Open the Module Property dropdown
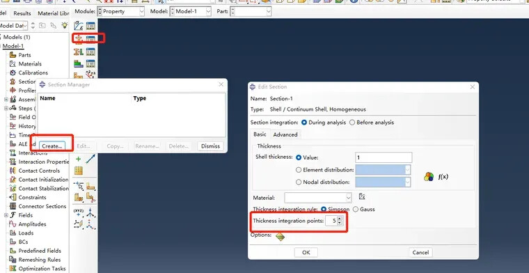 point(121,11)
